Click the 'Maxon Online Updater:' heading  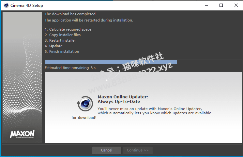(x=123, y=97)
